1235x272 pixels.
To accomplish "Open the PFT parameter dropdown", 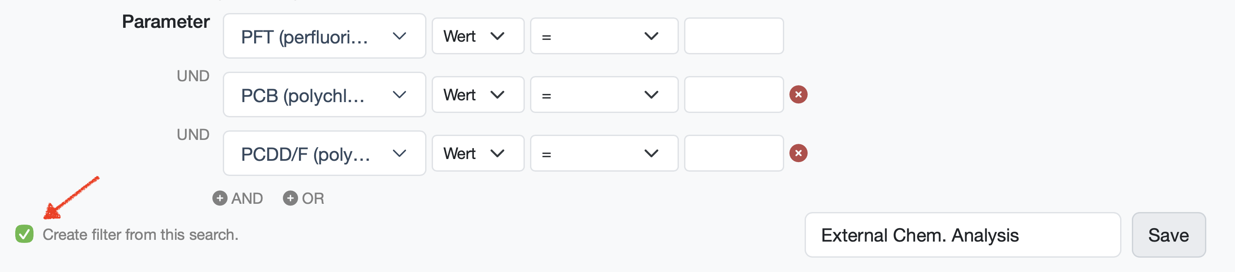I will (324, 36).
